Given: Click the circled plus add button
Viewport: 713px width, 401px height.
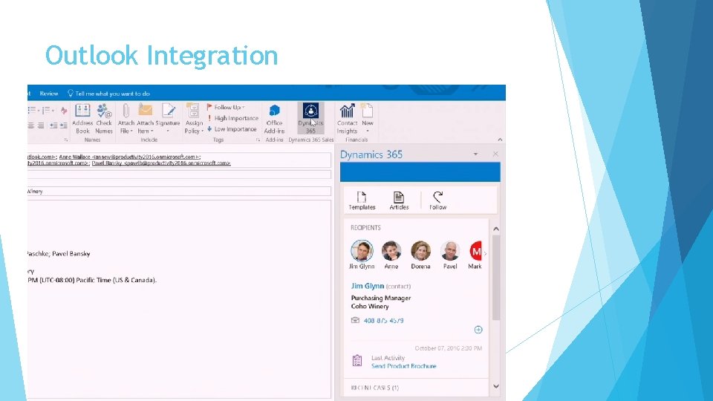Looking at the screenshot, I should pyautogui.click(x=478, y=330).
